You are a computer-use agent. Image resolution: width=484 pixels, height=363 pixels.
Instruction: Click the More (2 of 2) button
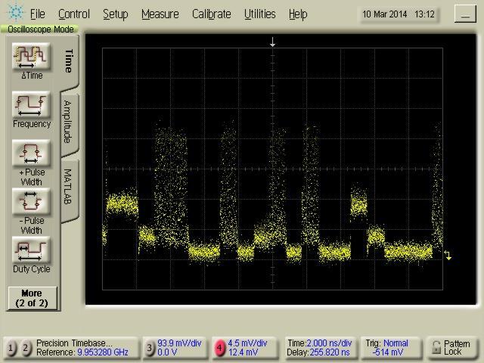click(x=32, y=298)
